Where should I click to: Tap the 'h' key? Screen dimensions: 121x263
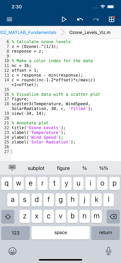(73, 200)
